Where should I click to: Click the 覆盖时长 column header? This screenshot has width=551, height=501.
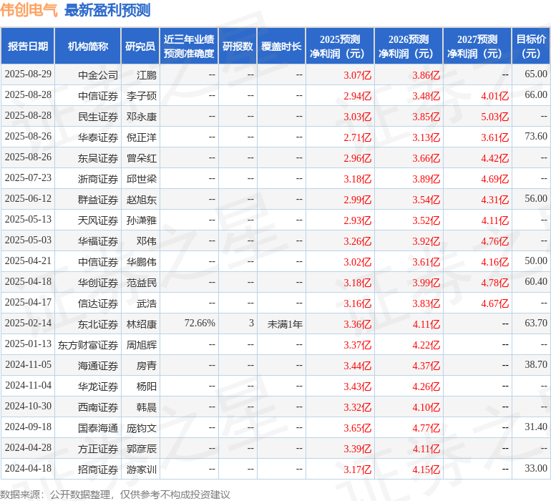[x=281, y=47]
